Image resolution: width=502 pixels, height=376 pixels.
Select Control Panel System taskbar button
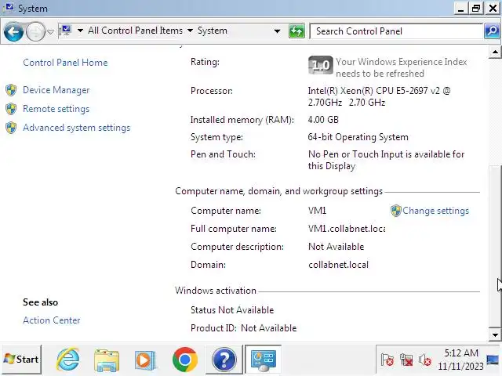263,360
